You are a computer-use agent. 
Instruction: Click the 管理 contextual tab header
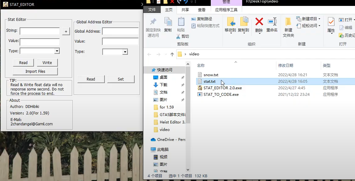(226, 2)
